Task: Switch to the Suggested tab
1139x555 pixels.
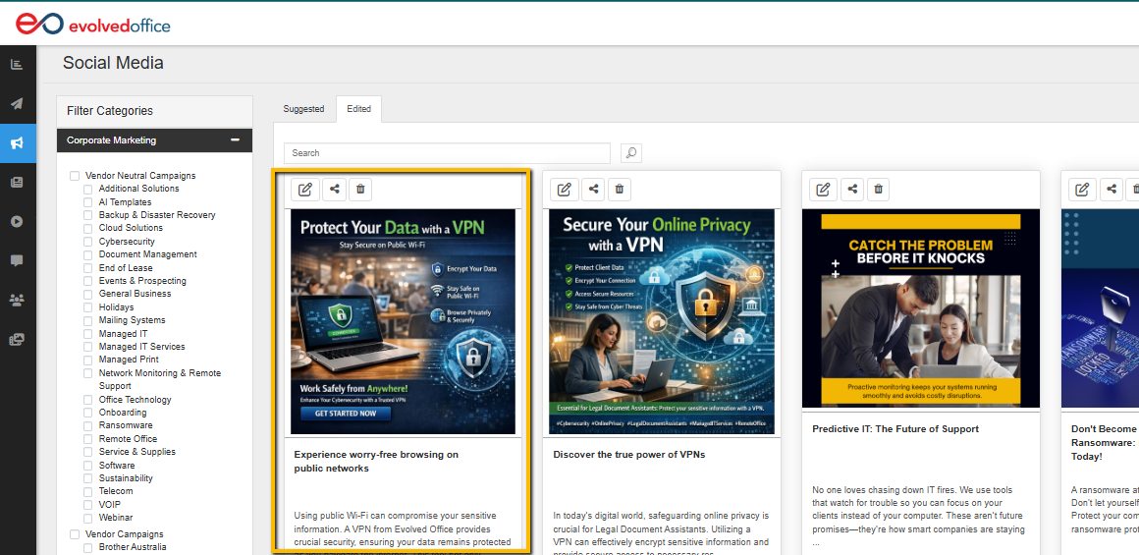Action: click(303, 109)
